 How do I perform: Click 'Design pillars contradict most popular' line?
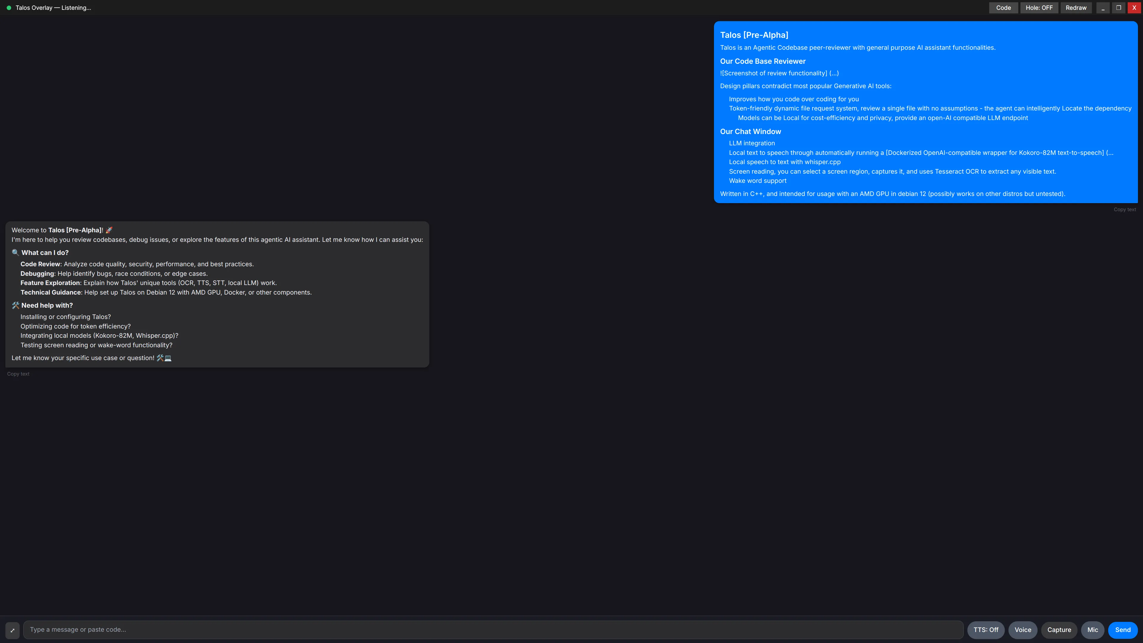(x=806, y=86)
